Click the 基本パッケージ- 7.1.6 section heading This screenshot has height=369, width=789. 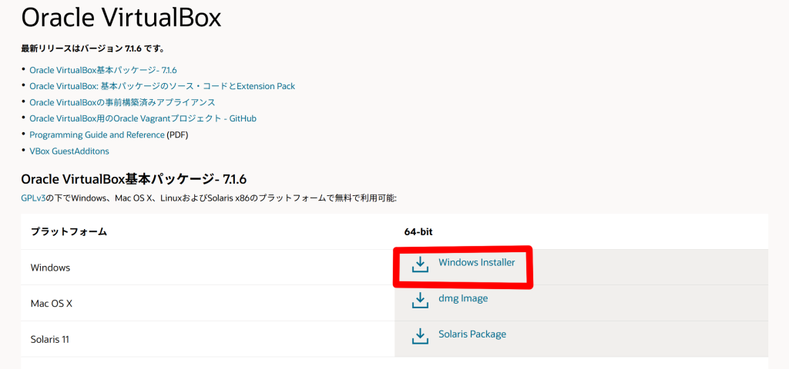pyautogui.click(x=134, y=178)
